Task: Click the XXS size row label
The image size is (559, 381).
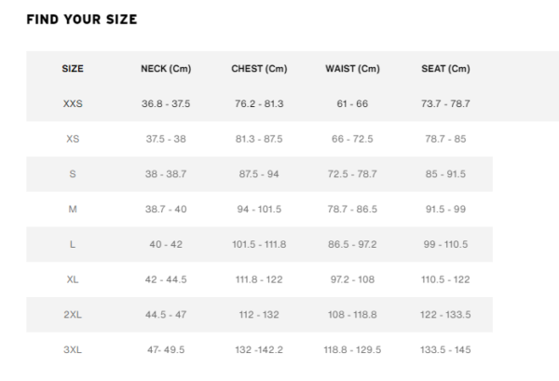Action: 73,103
